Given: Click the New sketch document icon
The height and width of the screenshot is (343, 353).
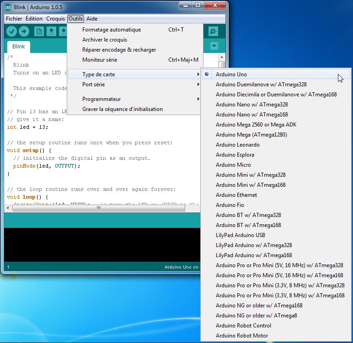Looking at the screenshot, I should pyautogui.click(x=39, y=31).
